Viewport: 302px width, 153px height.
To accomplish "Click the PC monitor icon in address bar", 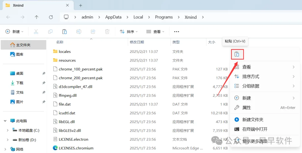I will [x=66, y=17].
